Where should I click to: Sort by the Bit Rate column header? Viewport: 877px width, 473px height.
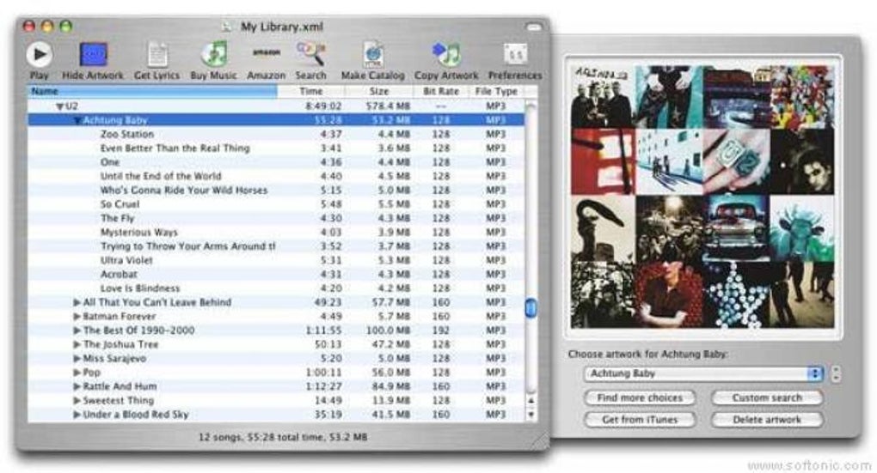click(x=441, y=91)
